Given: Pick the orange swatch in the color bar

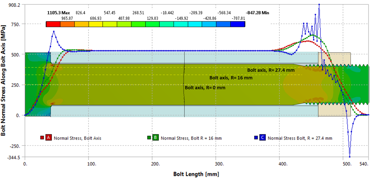Looking at the screenshot, I should pos(67,24).
